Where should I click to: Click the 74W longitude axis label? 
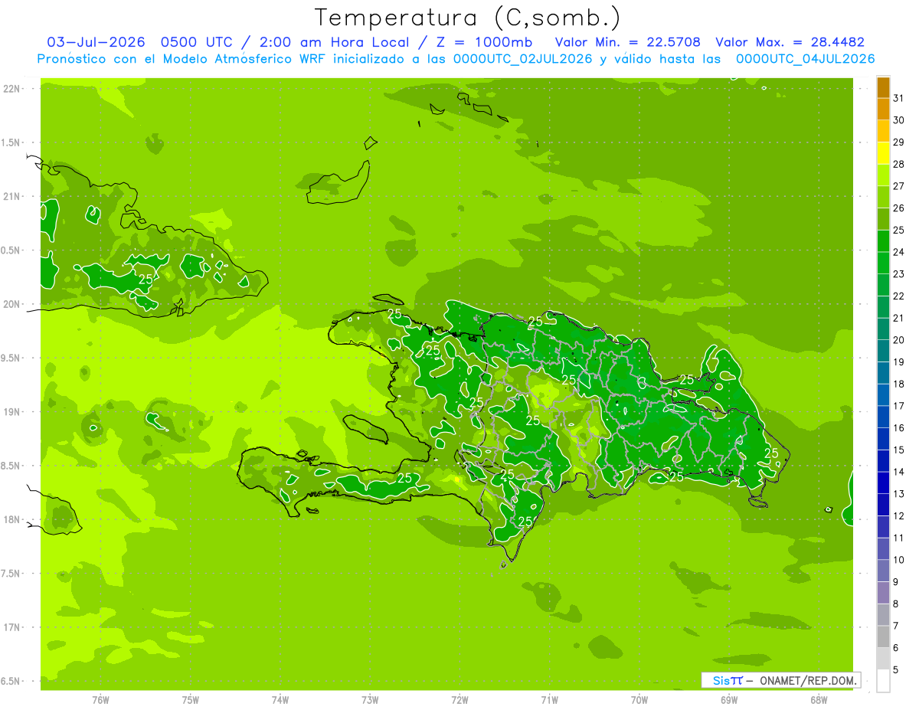pos(280,700)
